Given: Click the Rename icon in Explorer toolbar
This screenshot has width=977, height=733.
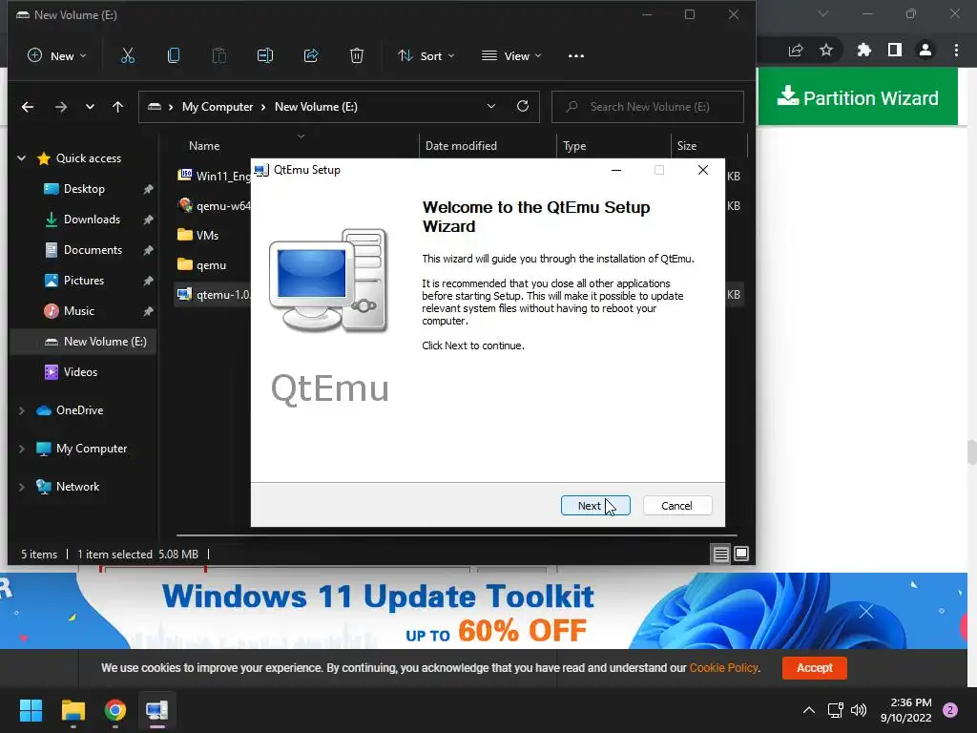Looking at the screenshot, I should [x=265, y=56].
